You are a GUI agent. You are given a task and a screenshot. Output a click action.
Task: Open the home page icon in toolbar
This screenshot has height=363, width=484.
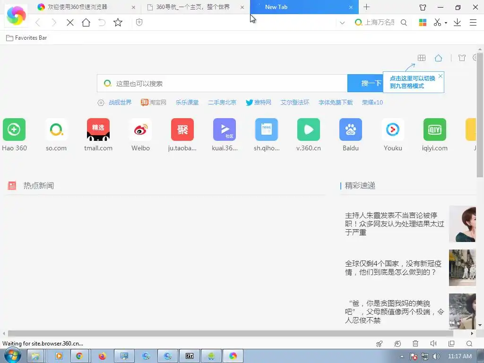point(86,22)
